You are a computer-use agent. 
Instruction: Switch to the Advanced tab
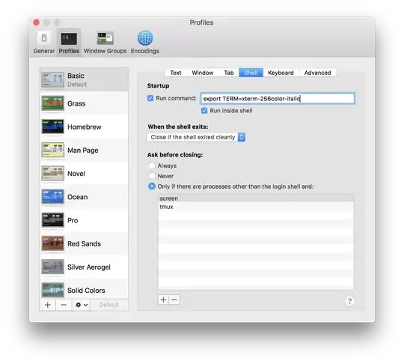click(318, 73)
